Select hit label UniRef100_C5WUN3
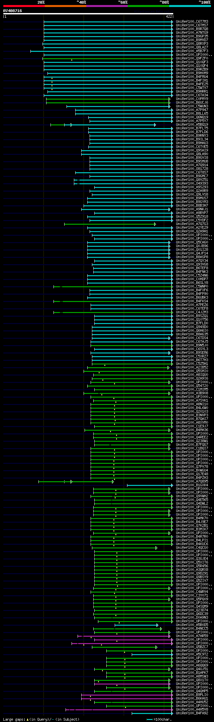The height and width of the screenshot is (722, 214). click(192, 106)
